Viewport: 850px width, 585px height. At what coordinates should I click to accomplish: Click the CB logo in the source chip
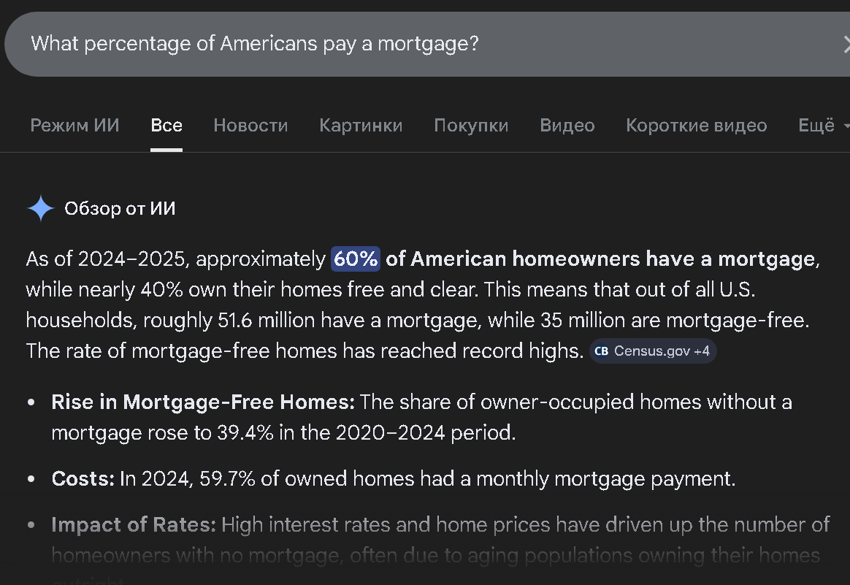(602, 351)
